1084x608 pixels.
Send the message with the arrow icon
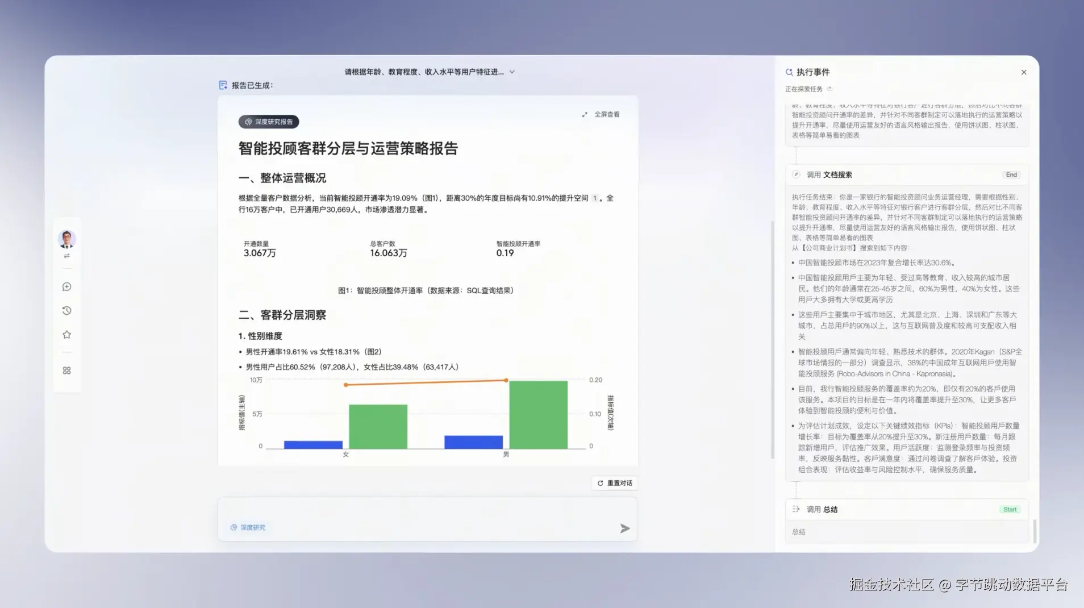(625, 528)
